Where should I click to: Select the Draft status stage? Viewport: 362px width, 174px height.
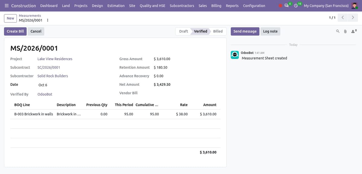pyautogui.click(x=183, y=31)
